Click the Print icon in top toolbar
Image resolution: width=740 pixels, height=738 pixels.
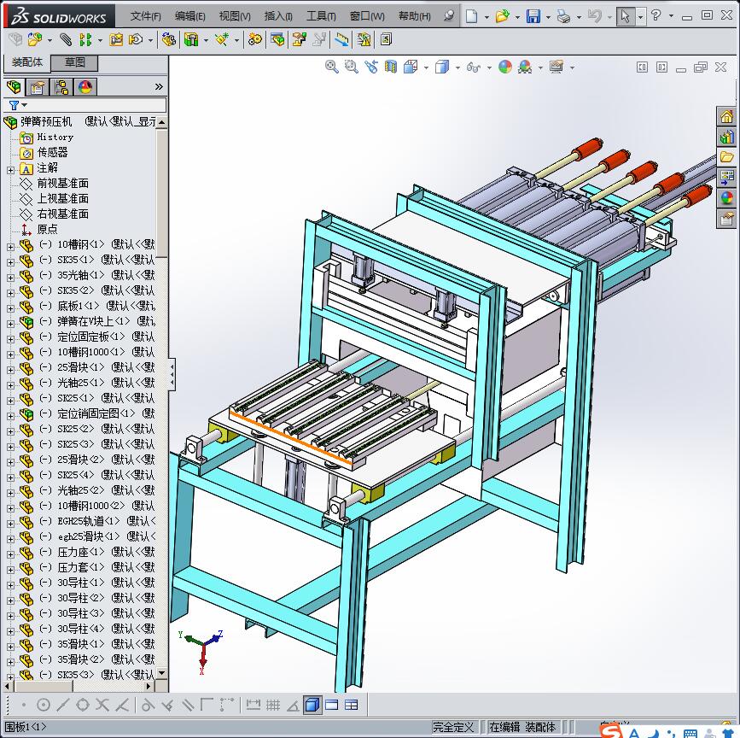pos(562,16)
